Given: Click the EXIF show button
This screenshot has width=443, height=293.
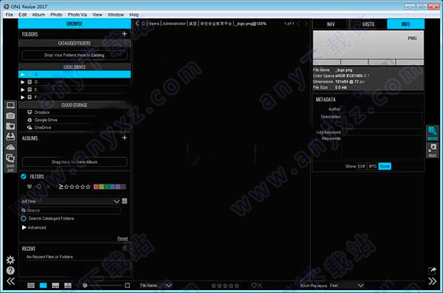Looking at the screenshot, I should coord(361,166).
